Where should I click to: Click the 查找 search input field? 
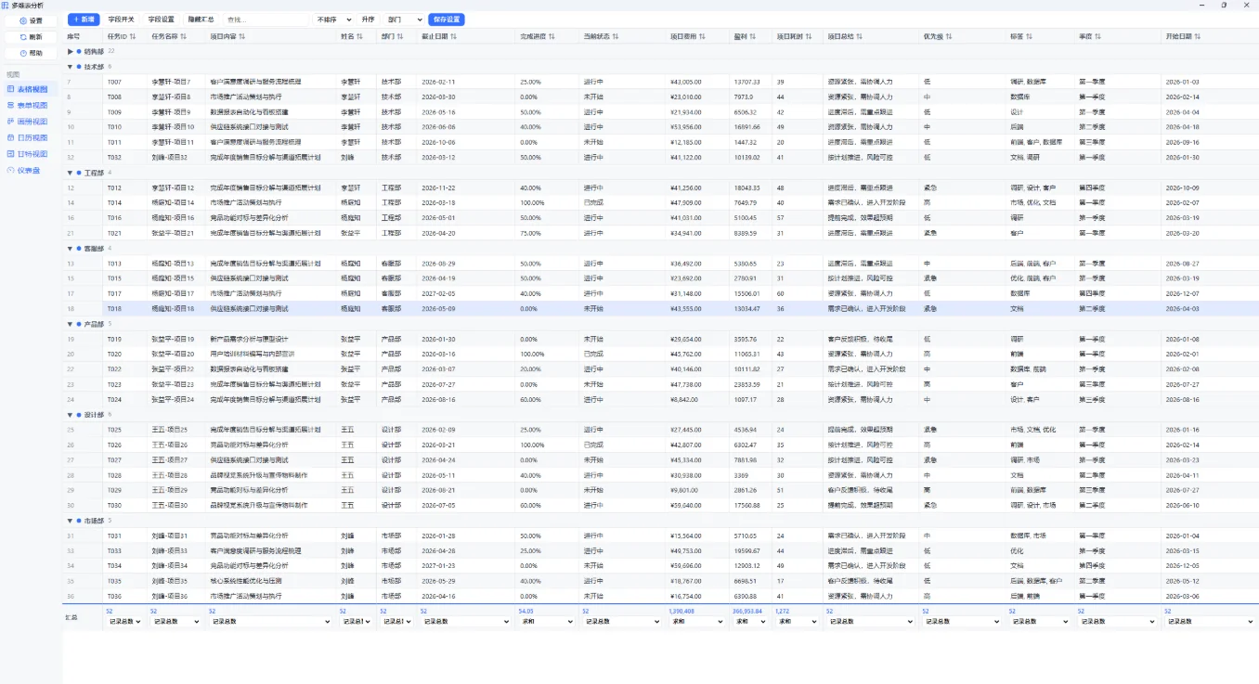(266, 19)
